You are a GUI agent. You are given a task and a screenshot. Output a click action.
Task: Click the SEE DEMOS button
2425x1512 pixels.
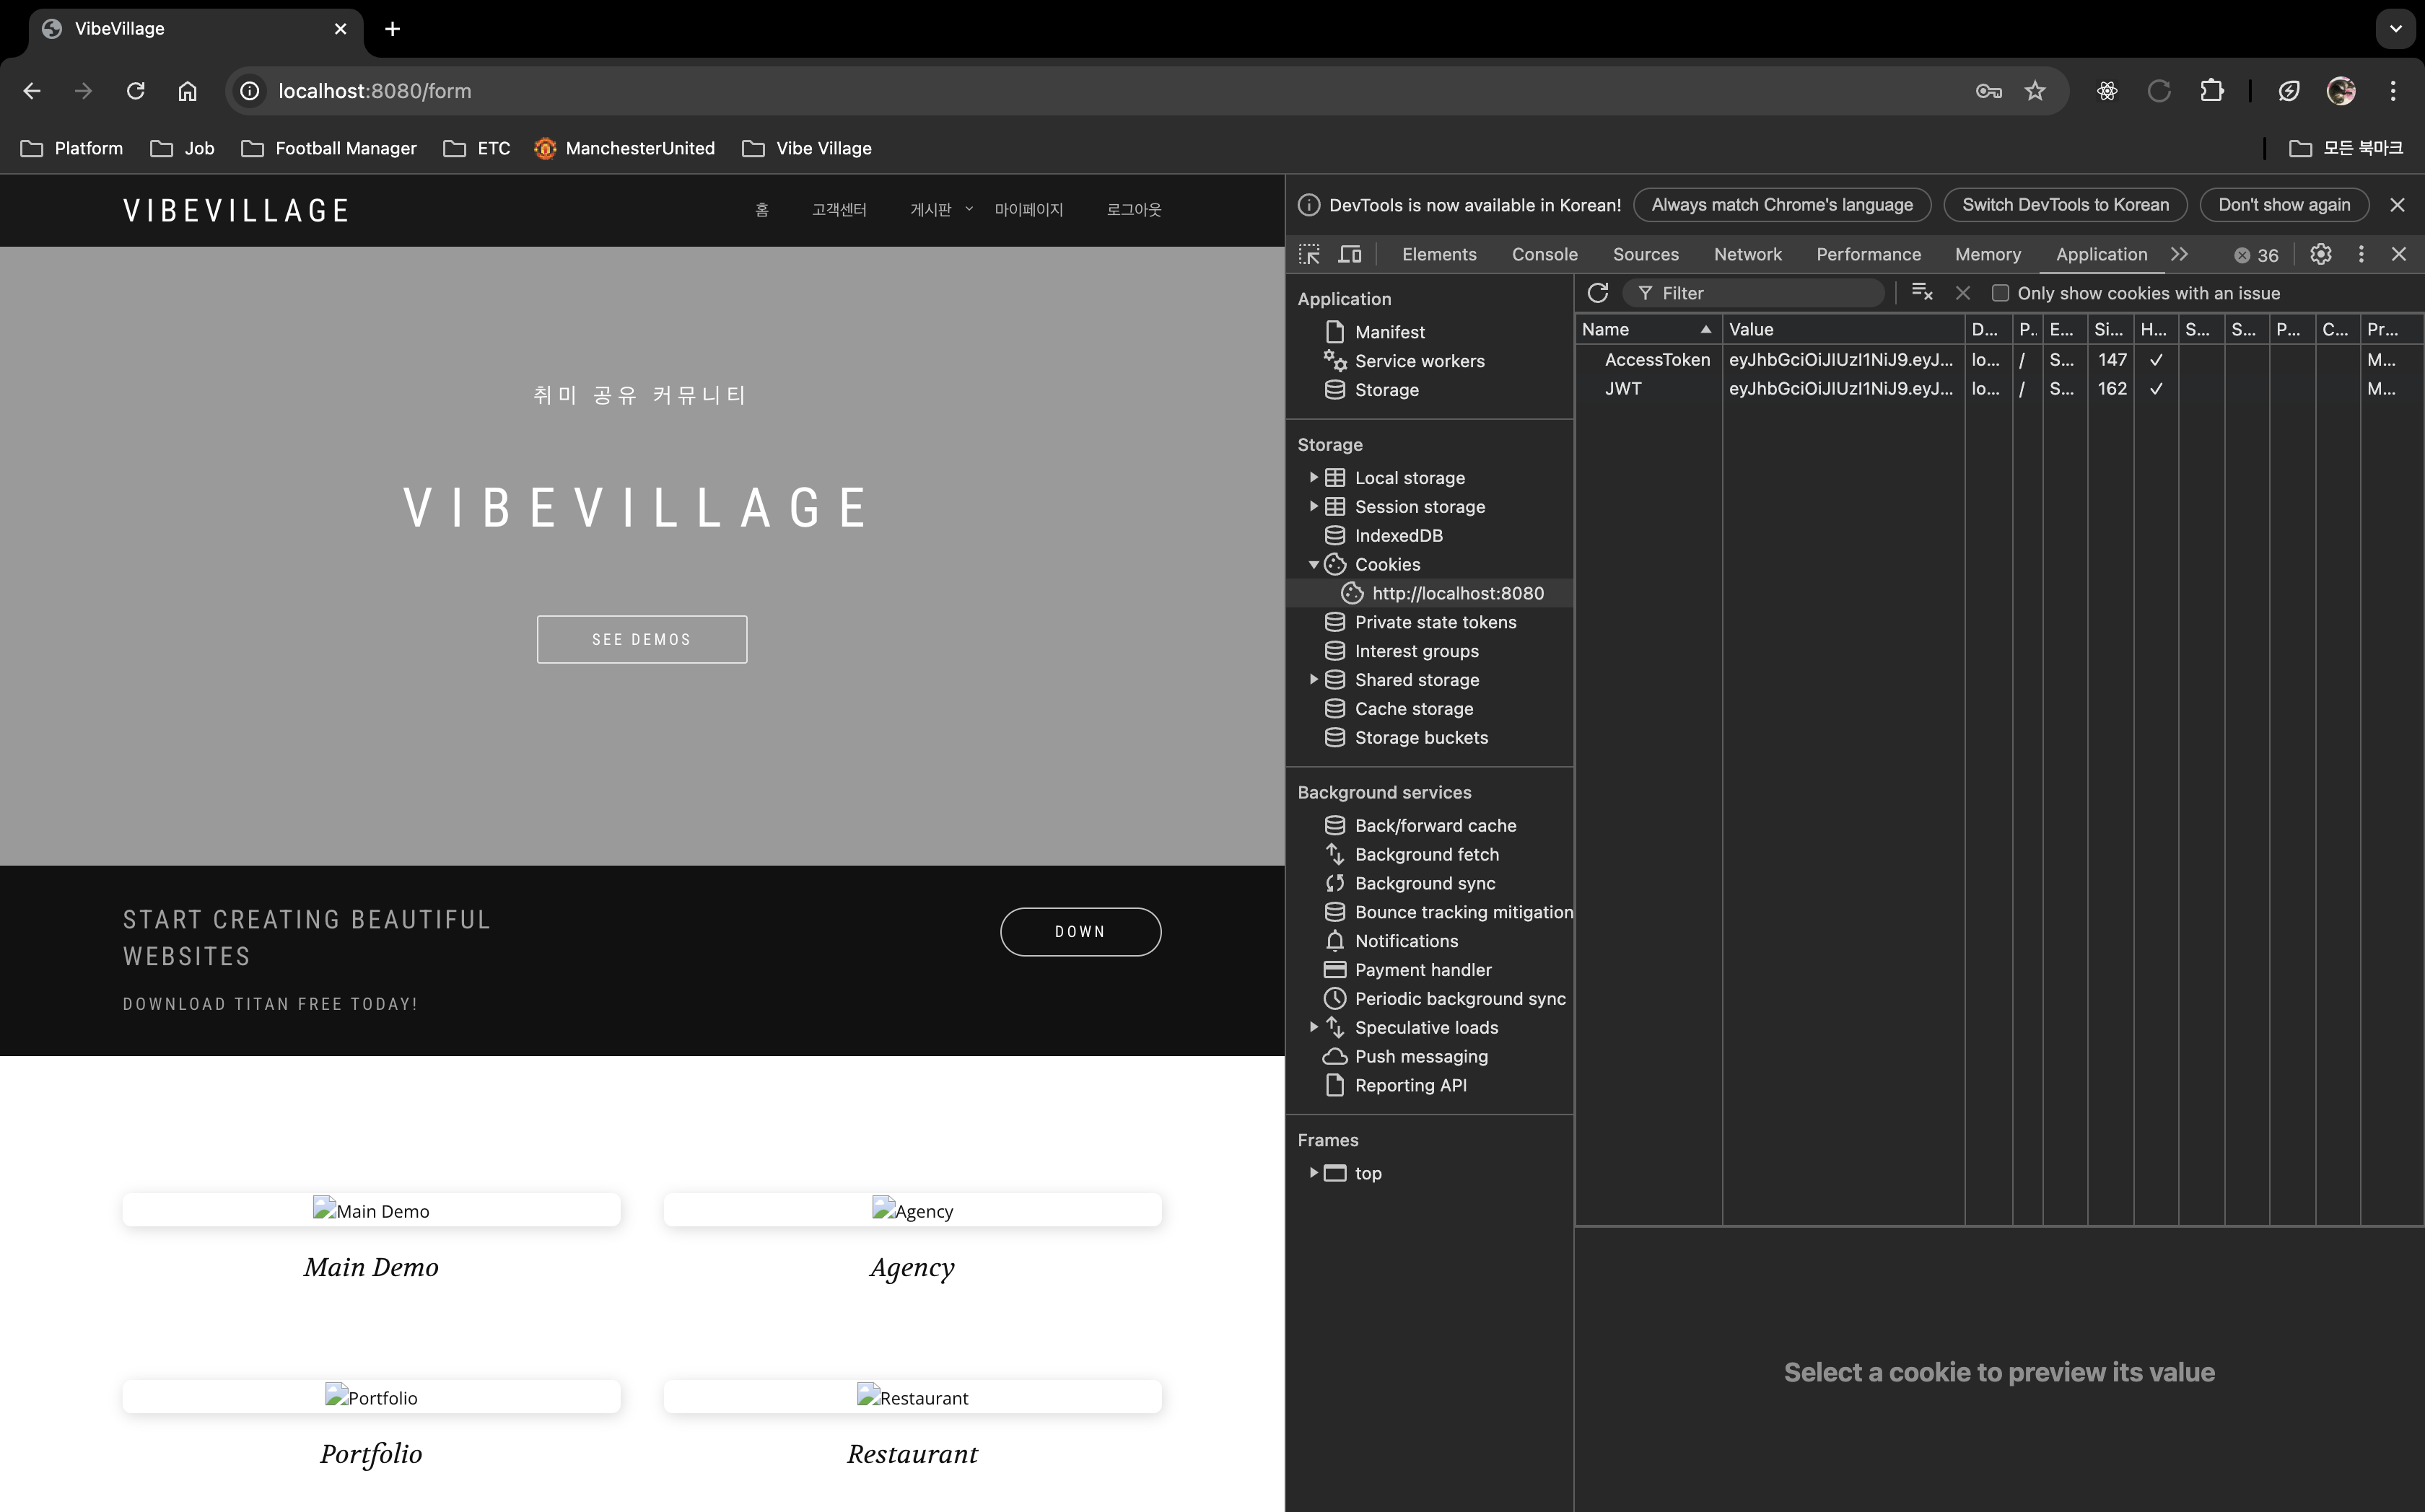tap(642, 639)
